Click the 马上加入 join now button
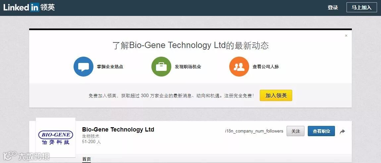The height and width of the screenshot is (163, 381). [x=361, y=8]
